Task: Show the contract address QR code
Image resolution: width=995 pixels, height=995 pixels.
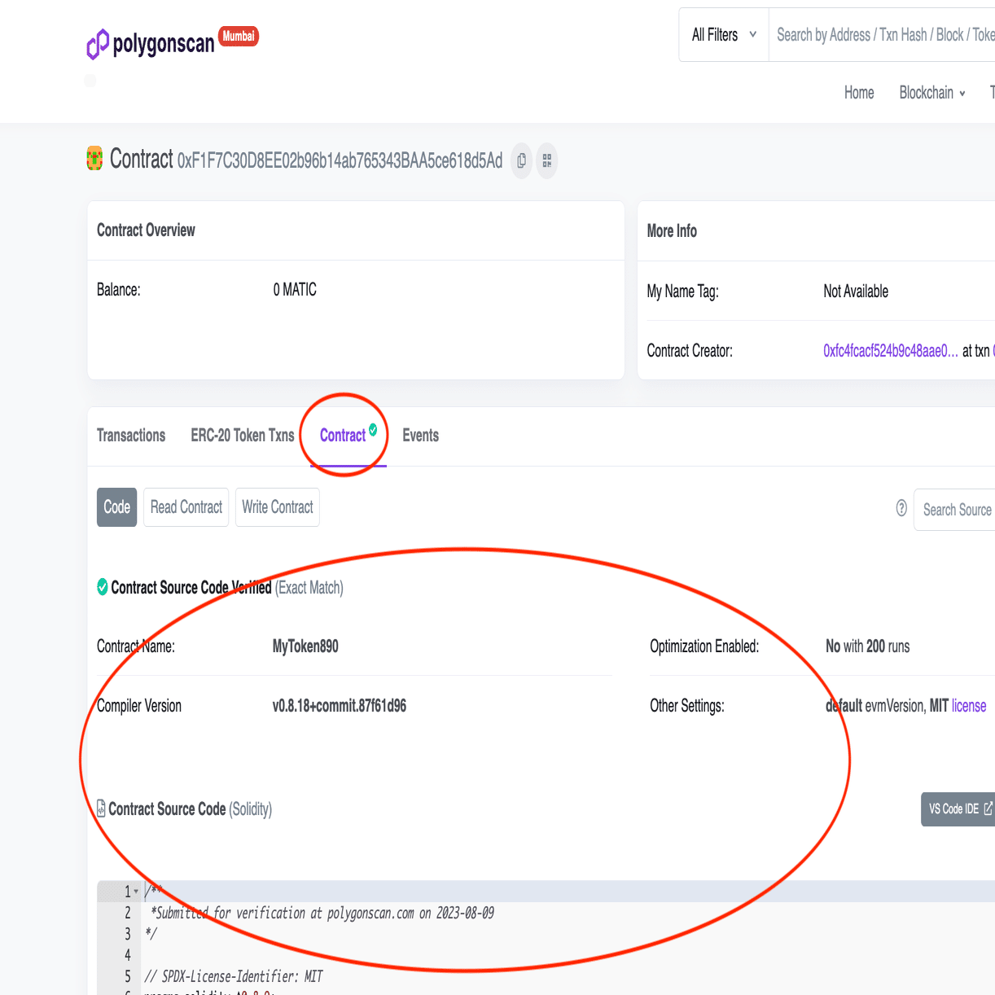Action: pos(547,160)
